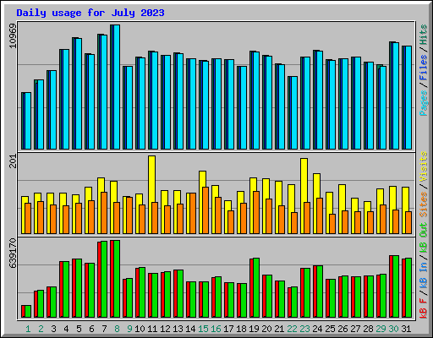Click the green kB bar for day 1
Viewport: 433px width, 338px height.
(28, 312)
